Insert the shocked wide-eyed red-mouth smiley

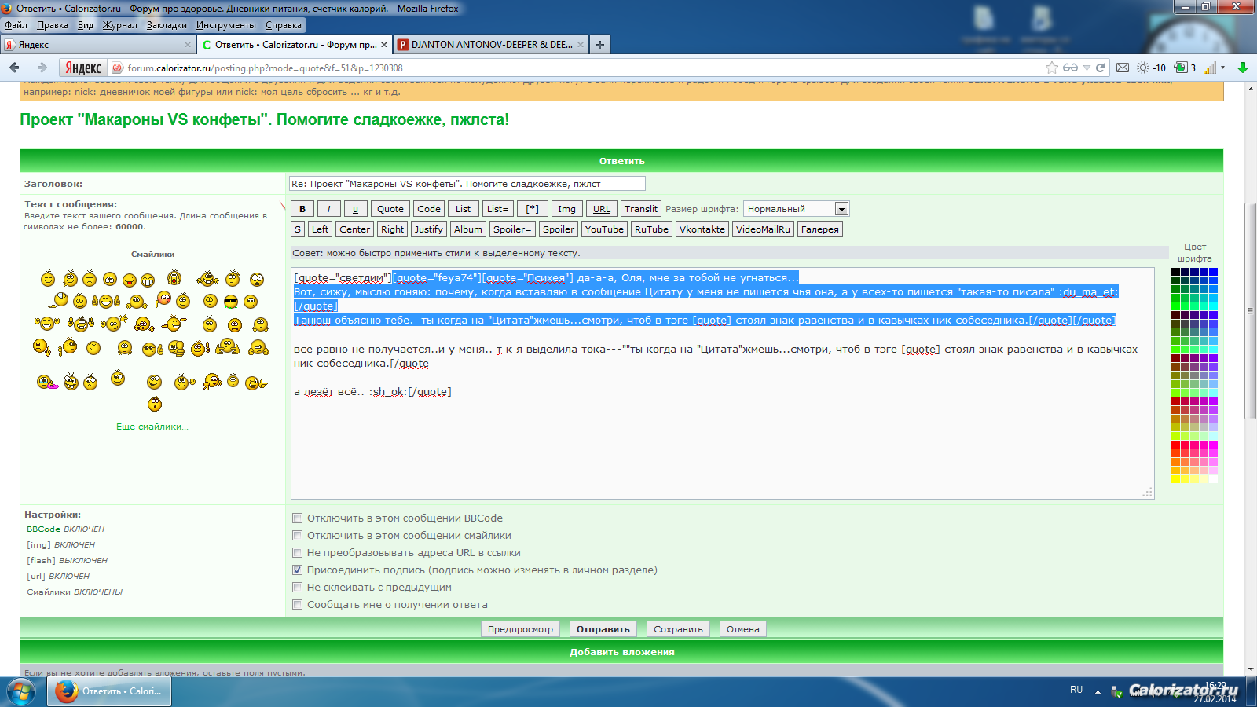coord(257,280)
